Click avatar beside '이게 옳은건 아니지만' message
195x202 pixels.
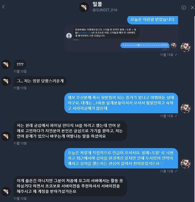(x=6, y=191)
